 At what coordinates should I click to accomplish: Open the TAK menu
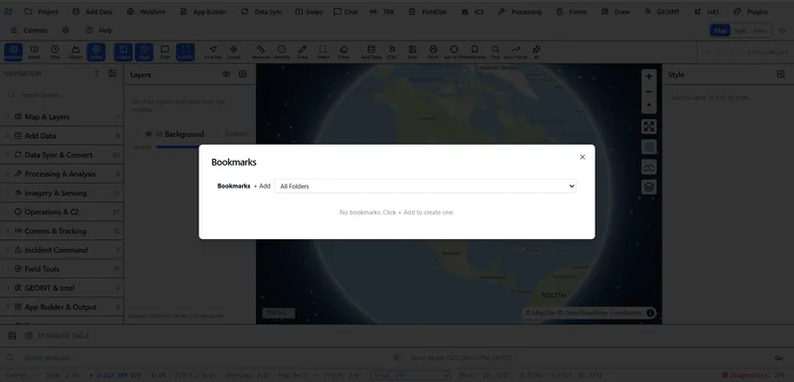point(382,12)
